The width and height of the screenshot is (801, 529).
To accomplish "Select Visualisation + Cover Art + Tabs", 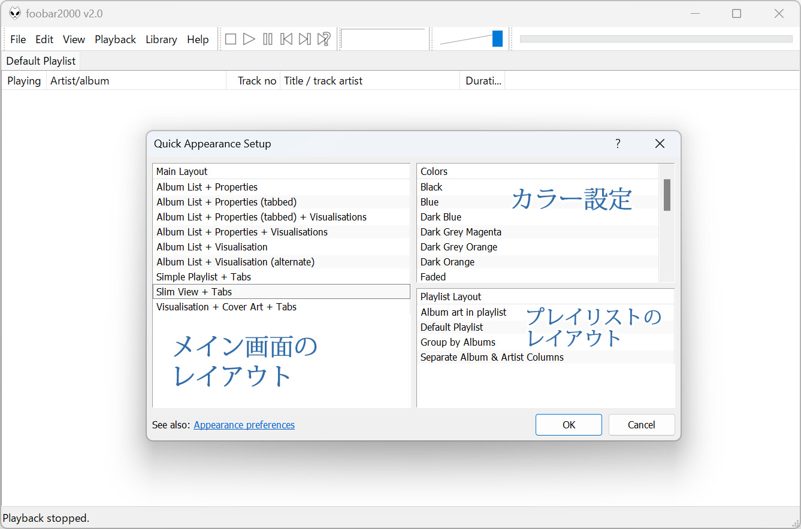I will pyautogui.click(x=282, y=307).
